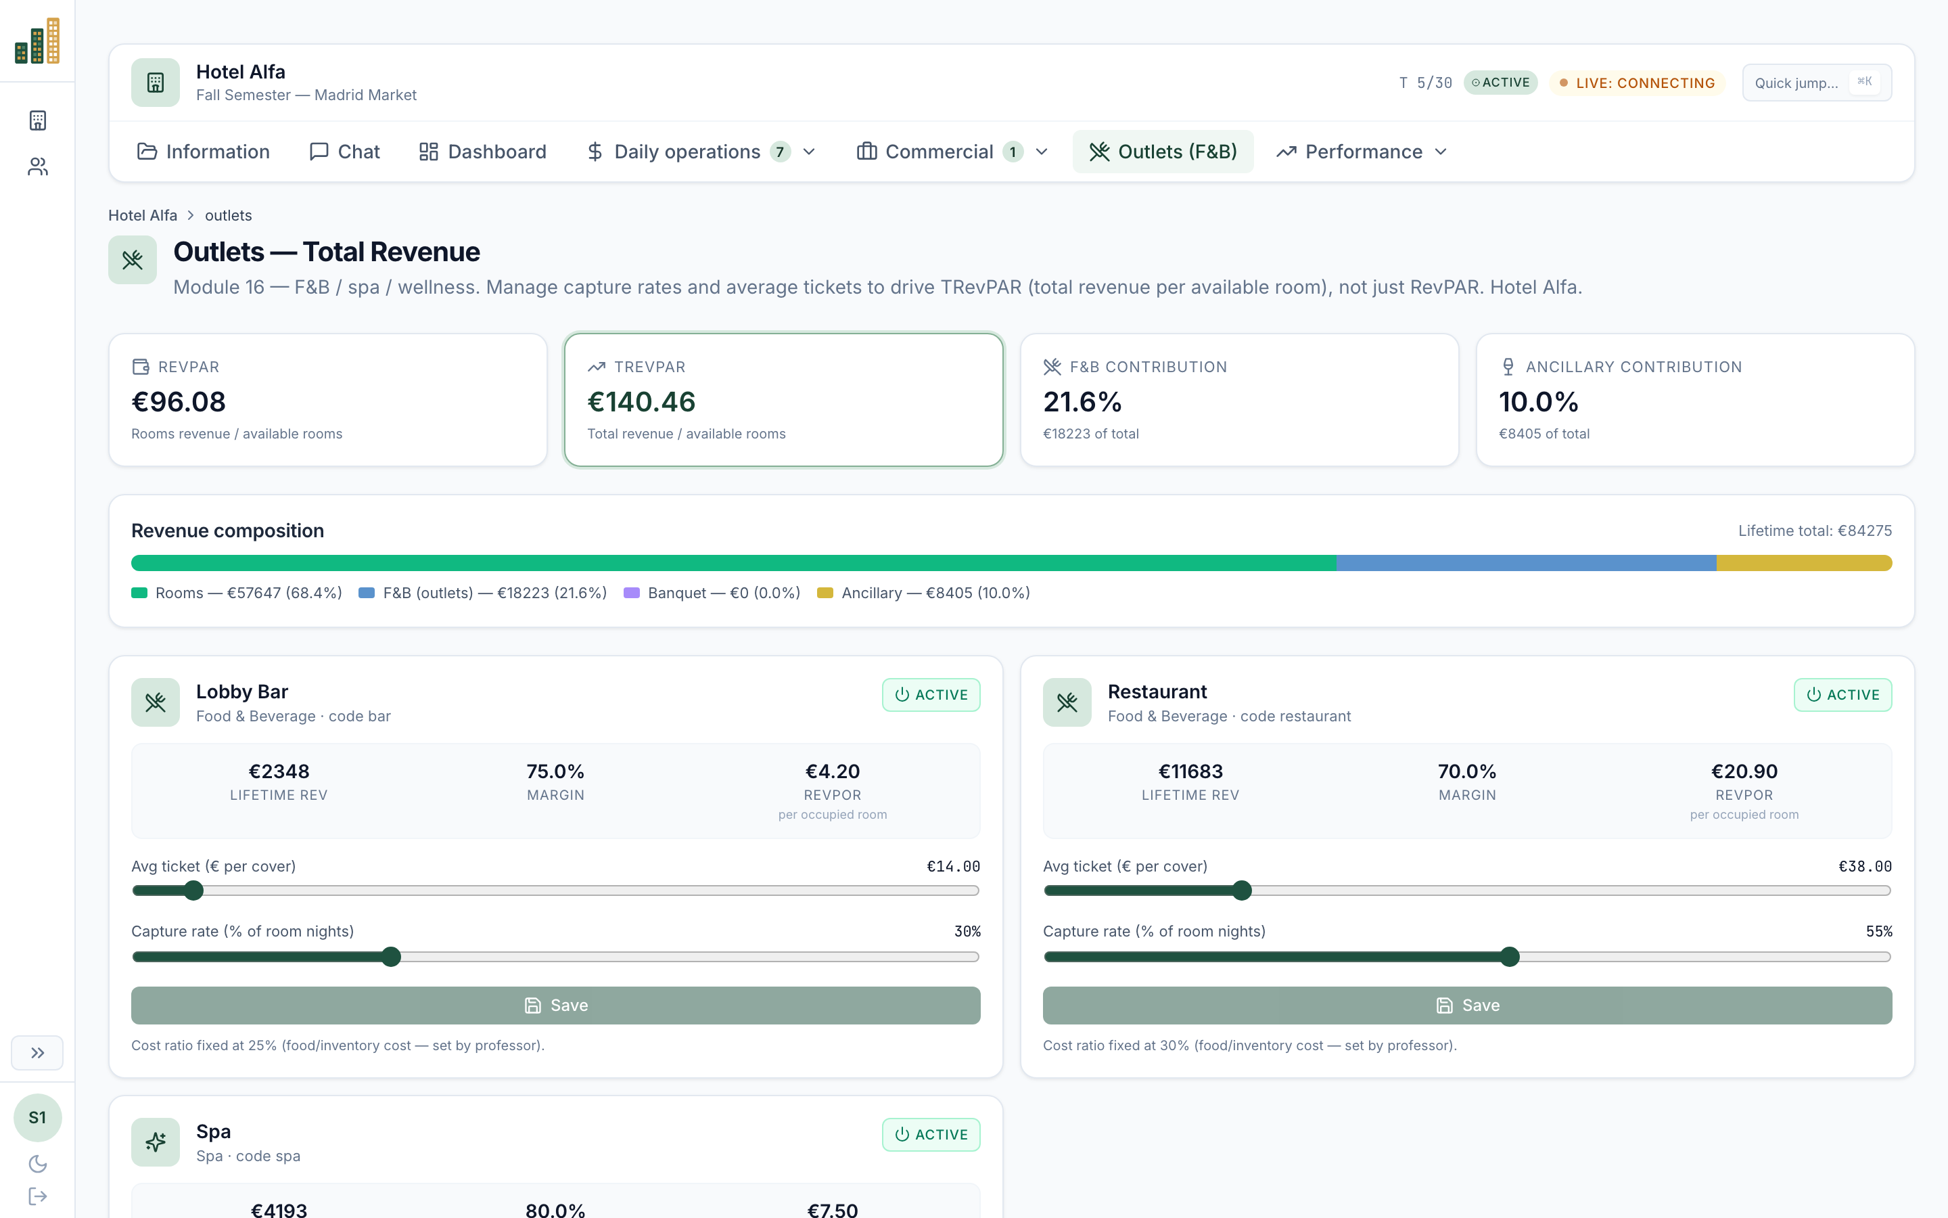This screenshot has height=1218, width=1948.
Task: Click the 21.6% F&B contribution value
Action: 1083,402
